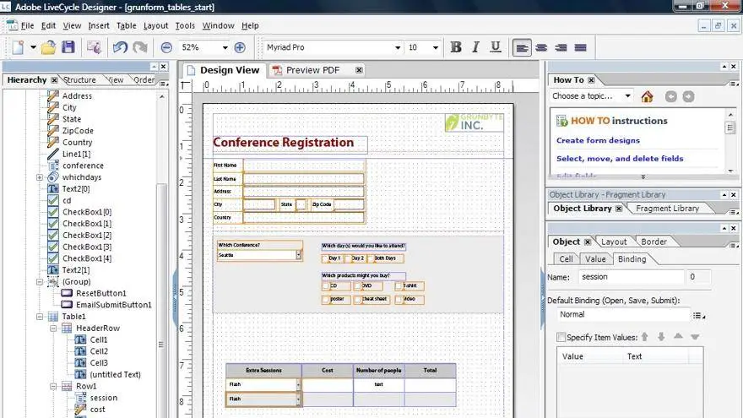Screen dimensions: 743x418
Task: Undo the last action
Action: [120, 47]
